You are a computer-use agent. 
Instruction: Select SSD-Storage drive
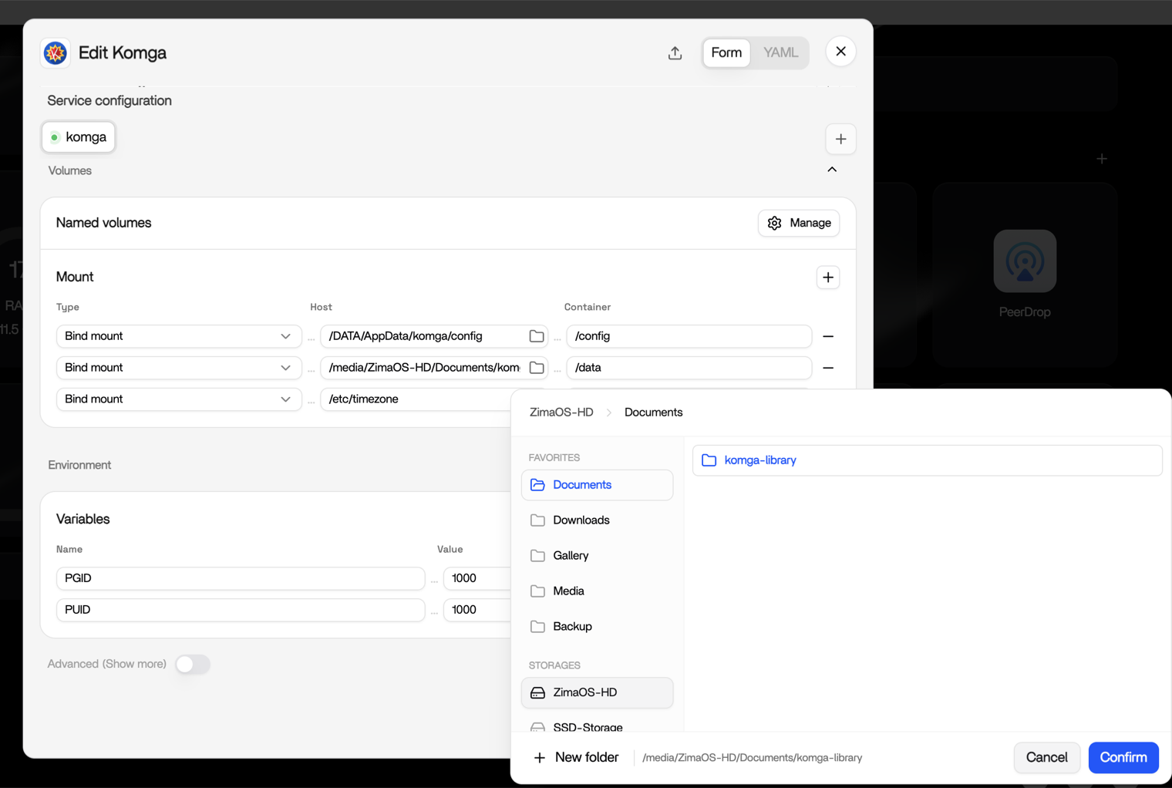597,726
